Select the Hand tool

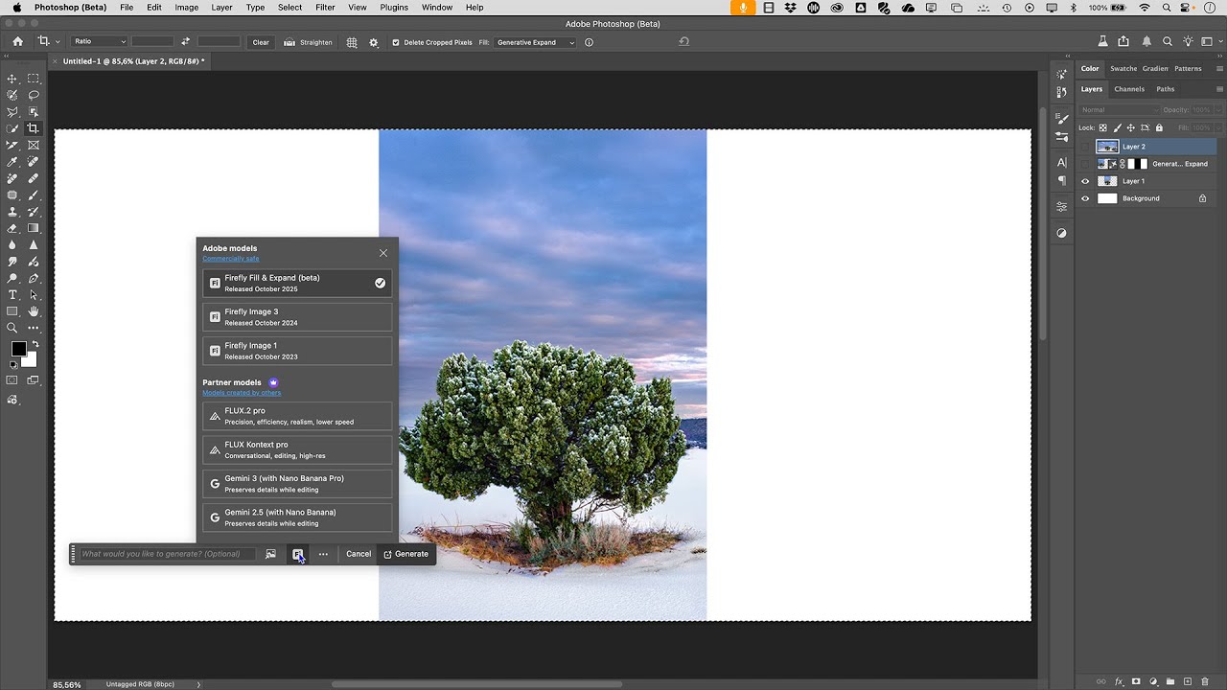coord(34,311)
